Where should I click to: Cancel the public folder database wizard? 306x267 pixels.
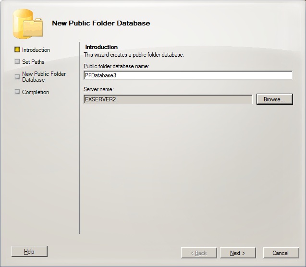281,253
